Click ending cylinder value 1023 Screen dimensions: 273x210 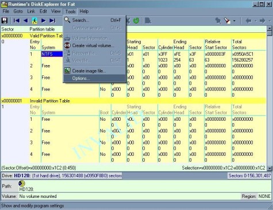click(x=163, y=60)
